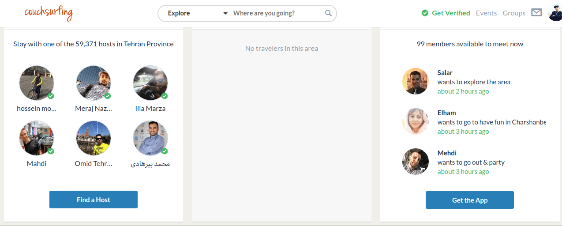Open the inbox envelope icon

tap(536, 13)
